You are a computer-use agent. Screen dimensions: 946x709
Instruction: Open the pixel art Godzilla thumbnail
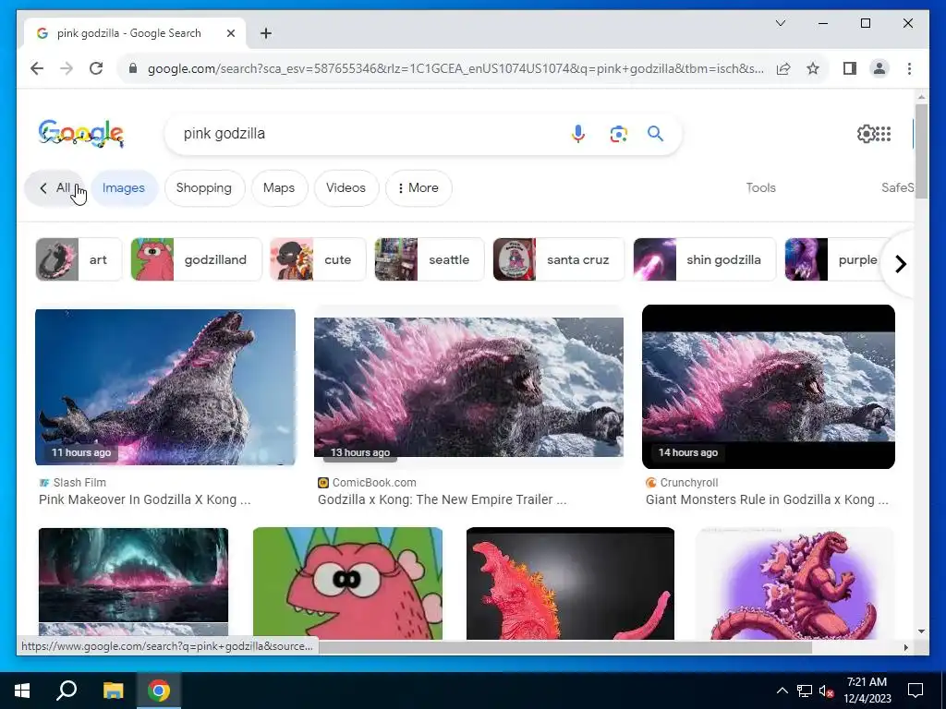coord(794,583)
